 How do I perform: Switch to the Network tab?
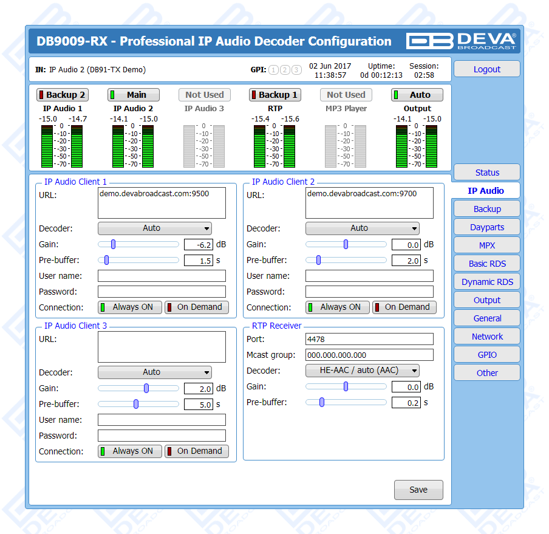[487, 337]
